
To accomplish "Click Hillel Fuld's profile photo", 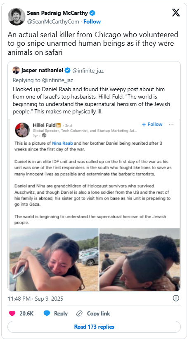I will click(22, 130).
